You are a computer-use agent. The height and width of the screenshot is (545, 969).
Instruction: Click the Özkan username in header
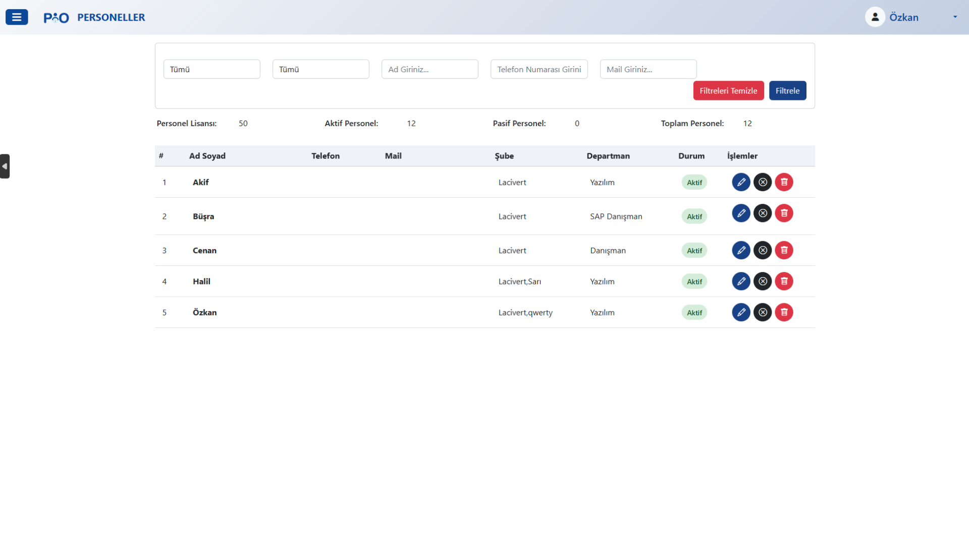pos(904,18)
